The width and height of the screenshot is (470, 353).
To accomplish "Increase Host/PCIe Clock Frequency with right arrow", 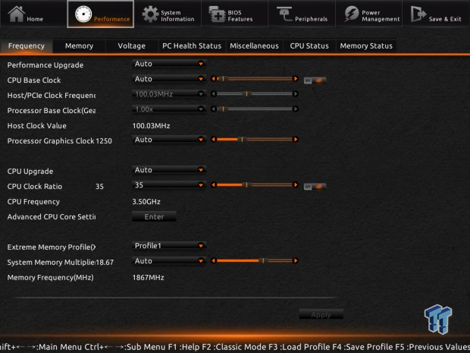I will point(296,94).
